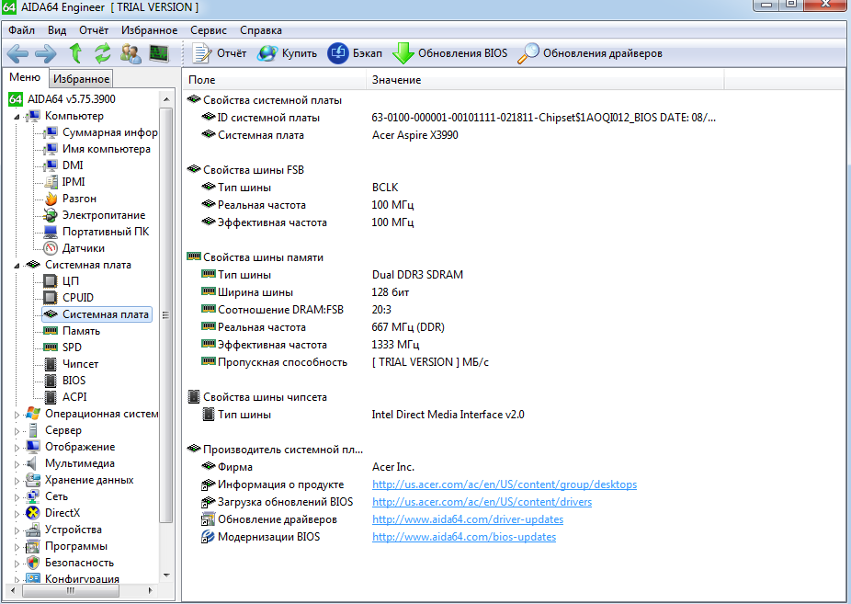Open the Сервис menu
851x604 pixels.
(x=209, y=30)
